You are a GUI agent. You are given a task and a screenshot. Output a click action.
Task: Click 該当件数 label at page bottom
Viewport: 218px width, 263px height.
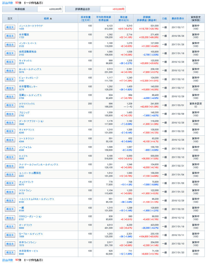pyautogui.click(x=8, y=260)
